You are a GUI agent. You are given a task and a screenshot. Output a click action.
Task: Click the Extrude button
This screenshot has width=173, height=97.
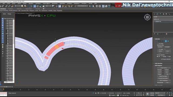[x=159, y=70]
